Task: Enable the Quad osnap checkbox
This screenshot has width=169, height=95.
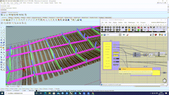Action: click(x=34, y=89)
